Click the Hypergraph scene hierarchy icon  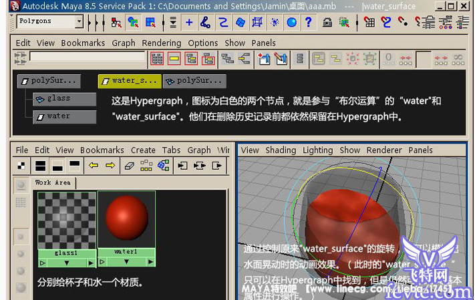(191, 59)
